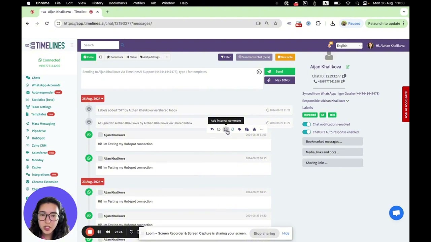Viewport: 431px width, 242px height.
Task: Open the Chrome History menu
Action: point(97,3)
